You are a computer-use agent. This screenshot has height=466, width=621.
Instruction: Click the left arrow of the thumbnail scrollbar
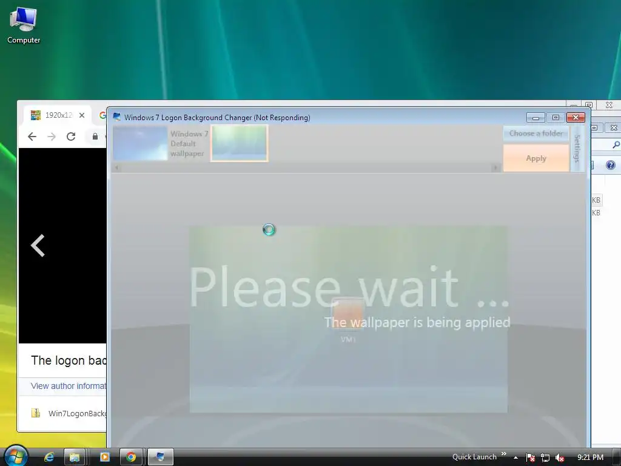116,167
